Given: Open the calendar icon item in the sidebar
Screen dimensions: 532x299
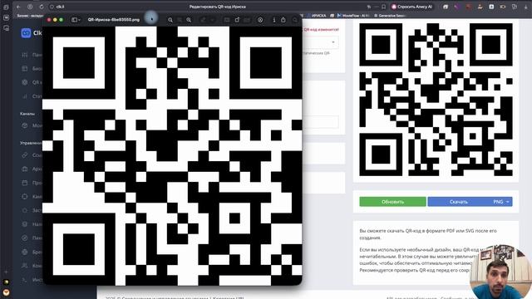Looking at the screenshot, I should click(32, 183).
